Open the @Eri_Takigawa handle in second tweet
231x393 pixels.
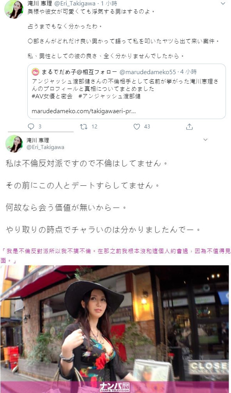tap(45, 148)
